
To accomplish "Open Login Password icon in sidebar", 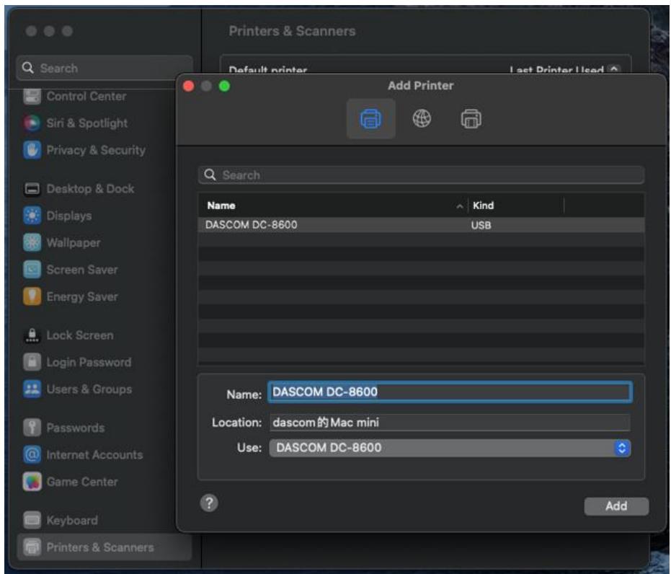I will coord(32,362).
